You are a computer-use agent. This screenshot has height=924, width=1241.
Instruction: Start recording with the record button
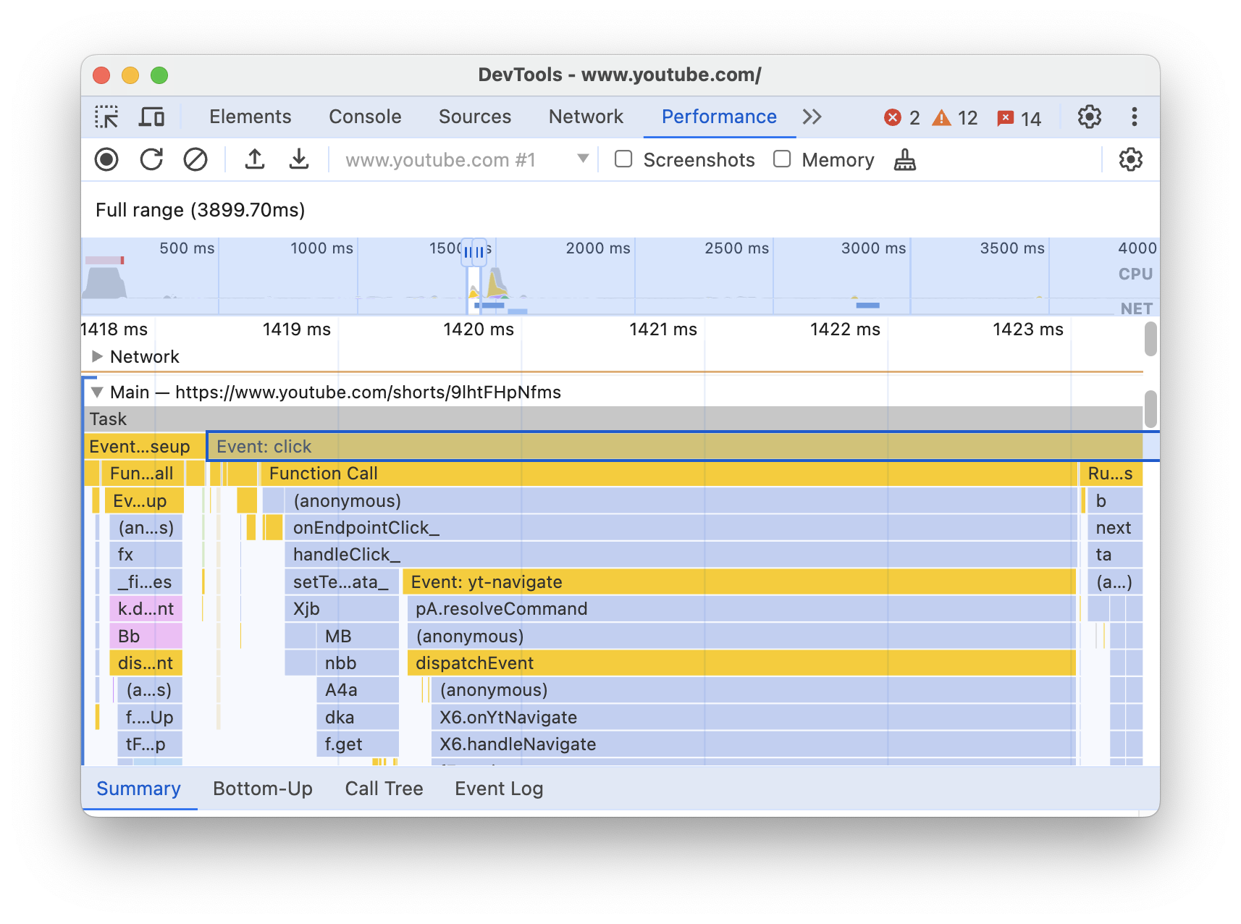106,160
